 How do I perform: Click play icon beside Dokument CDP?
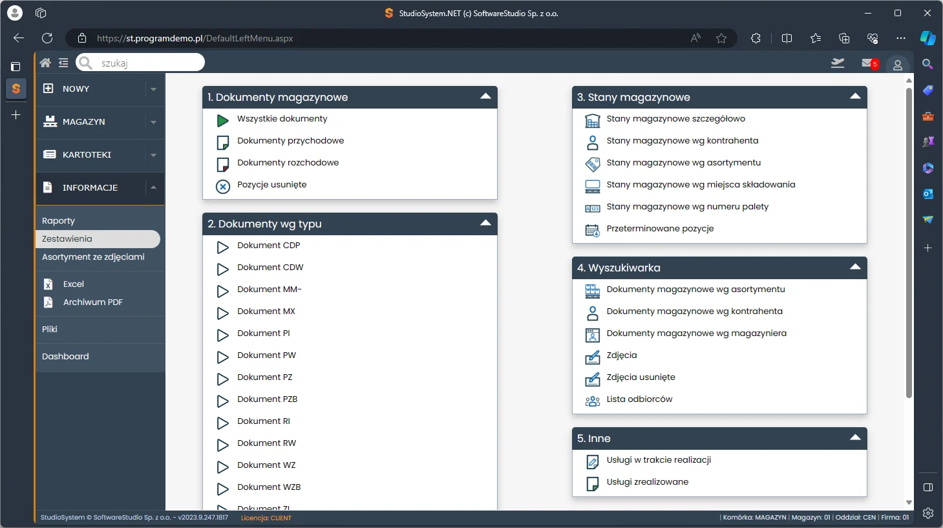(x=222, y=247)
